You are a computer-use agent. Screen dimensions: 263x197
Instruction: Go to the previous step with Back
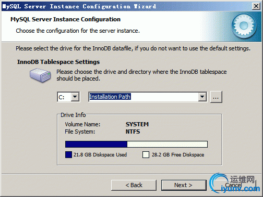[x=134, y=185]
